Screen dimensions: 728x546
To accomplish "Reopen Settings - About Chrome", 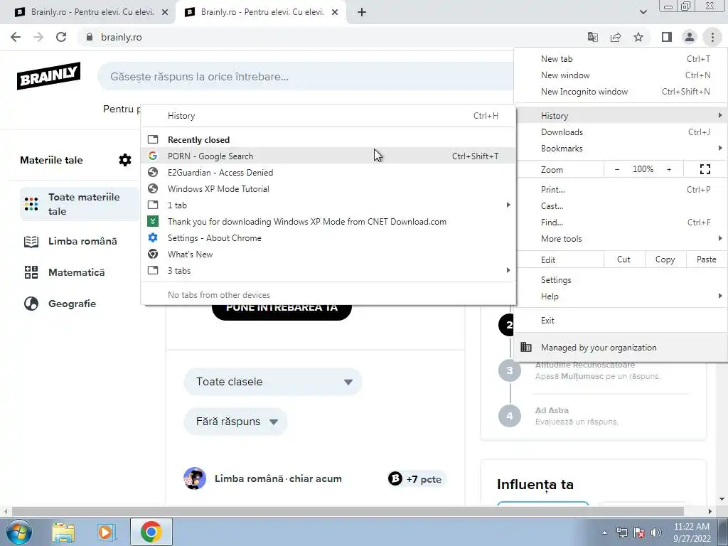I will pos(328,237).
